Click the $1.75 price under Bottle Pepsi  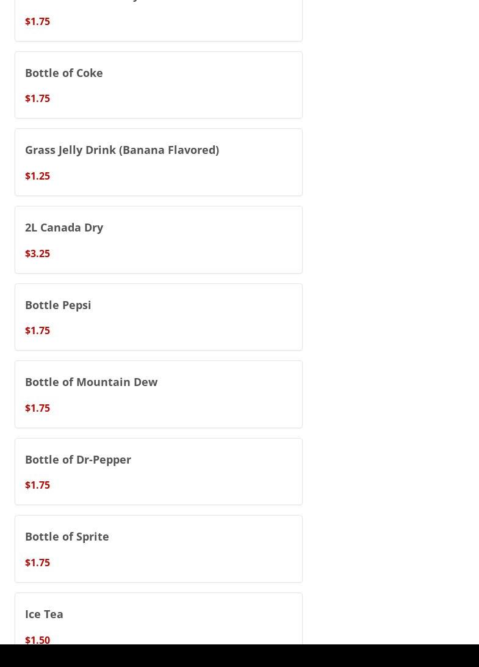tap(37, 330)
